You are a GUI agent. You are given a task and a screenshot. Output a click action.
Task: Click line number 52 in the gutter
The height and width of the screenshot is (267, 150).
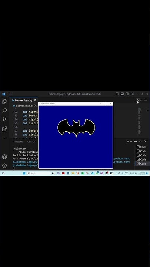coord(16,112)
